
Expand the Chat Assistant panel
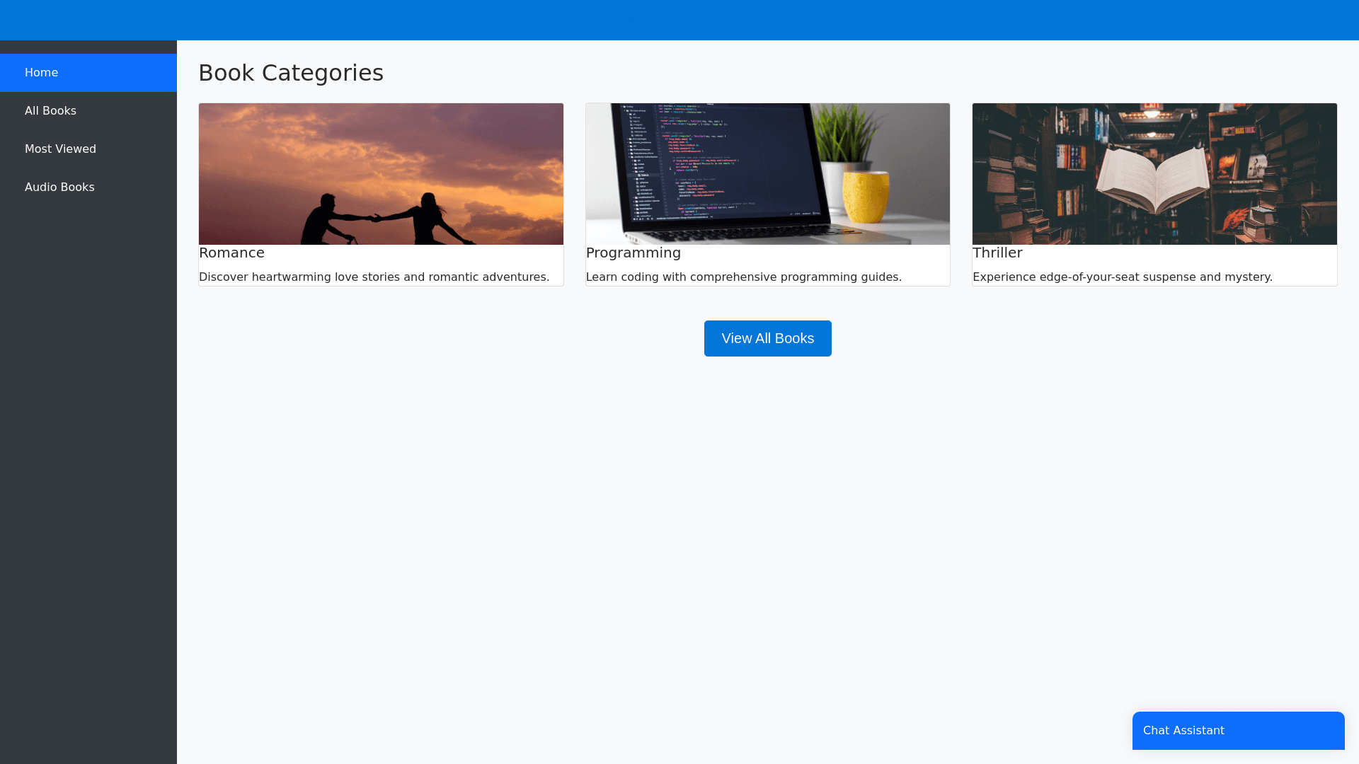click(1238, 731)
